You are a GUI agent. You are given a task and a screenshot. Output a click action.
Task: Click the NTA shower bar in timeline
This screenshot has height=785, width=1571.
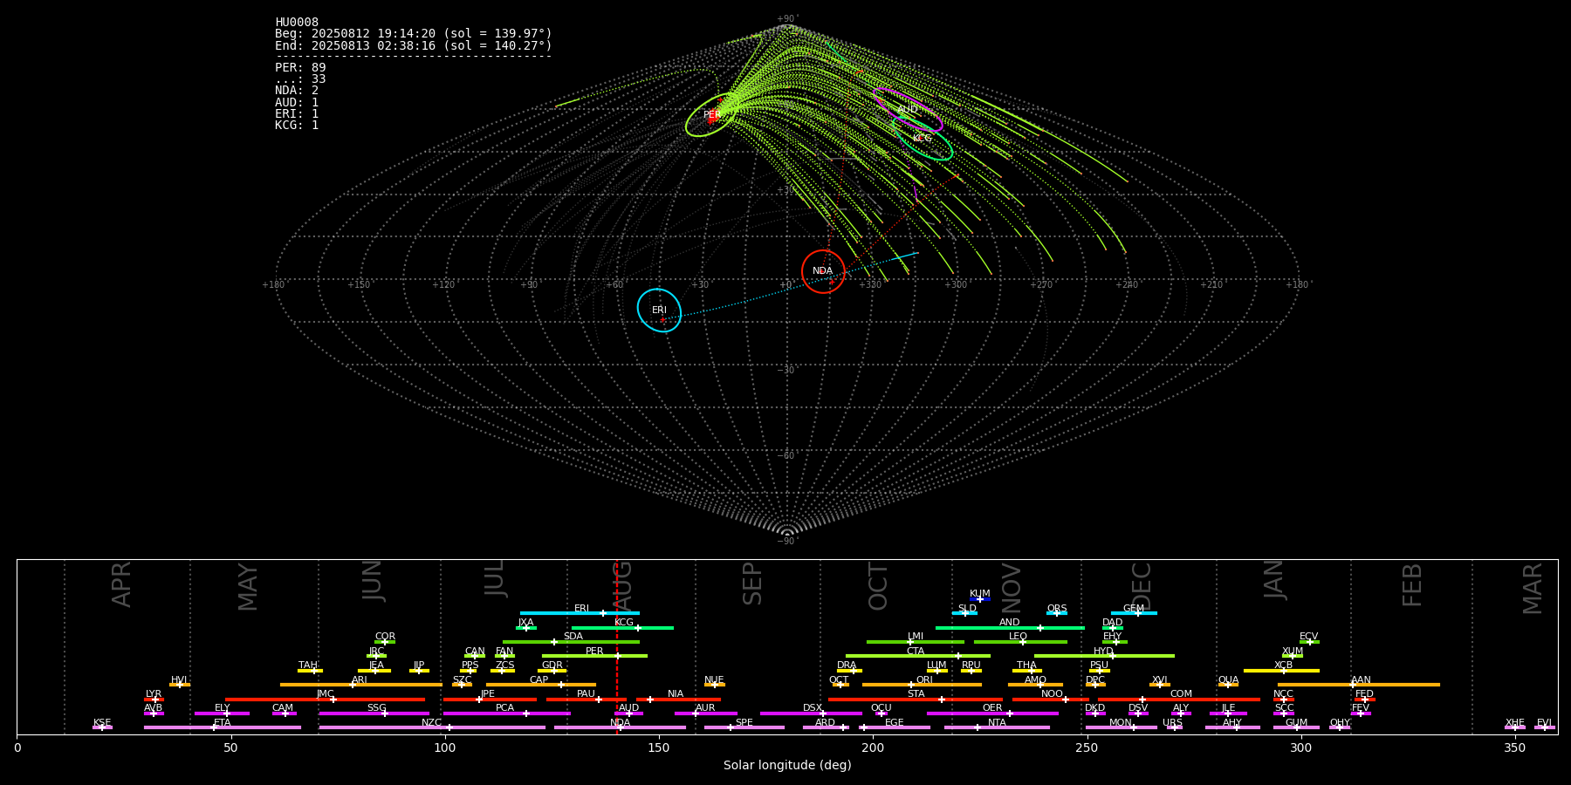point(997,727)
